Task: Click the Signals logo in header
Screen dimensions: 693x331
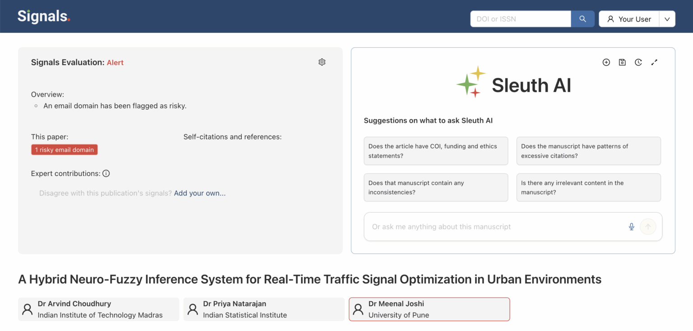Action: click(x=43, y=16)
